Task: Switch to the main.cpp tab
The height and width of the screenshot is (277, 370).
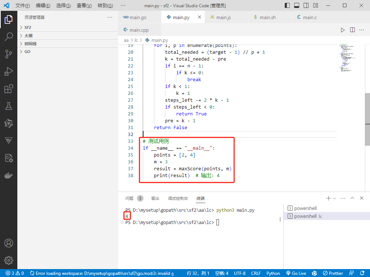Action: coord(140,30)
